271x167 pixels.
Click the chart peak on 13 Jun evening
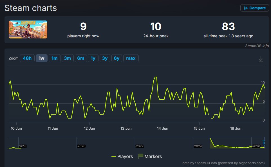point(156,77)
